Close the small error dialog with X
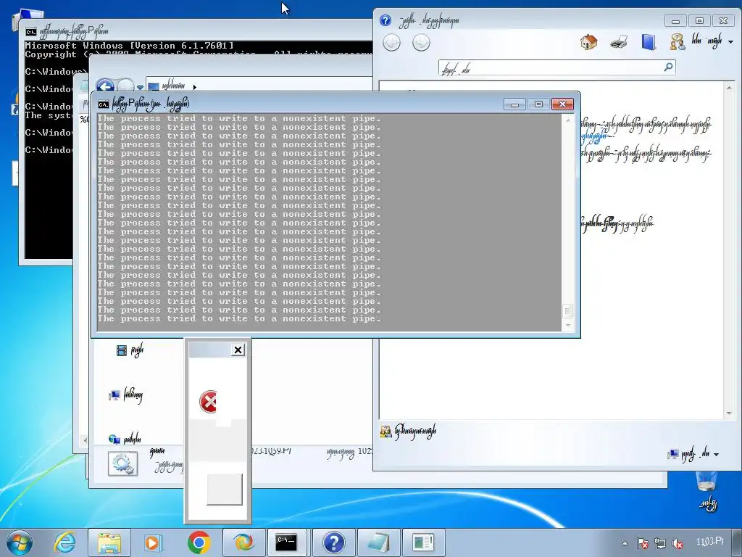Screen dimensions: 742x557 pos(238,350)
